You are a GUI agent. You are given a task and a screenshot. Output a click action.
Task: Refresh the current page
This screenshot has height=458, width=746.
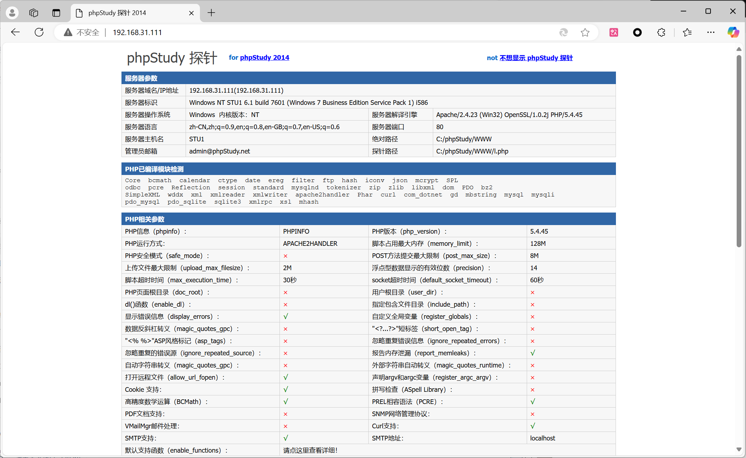39,32
